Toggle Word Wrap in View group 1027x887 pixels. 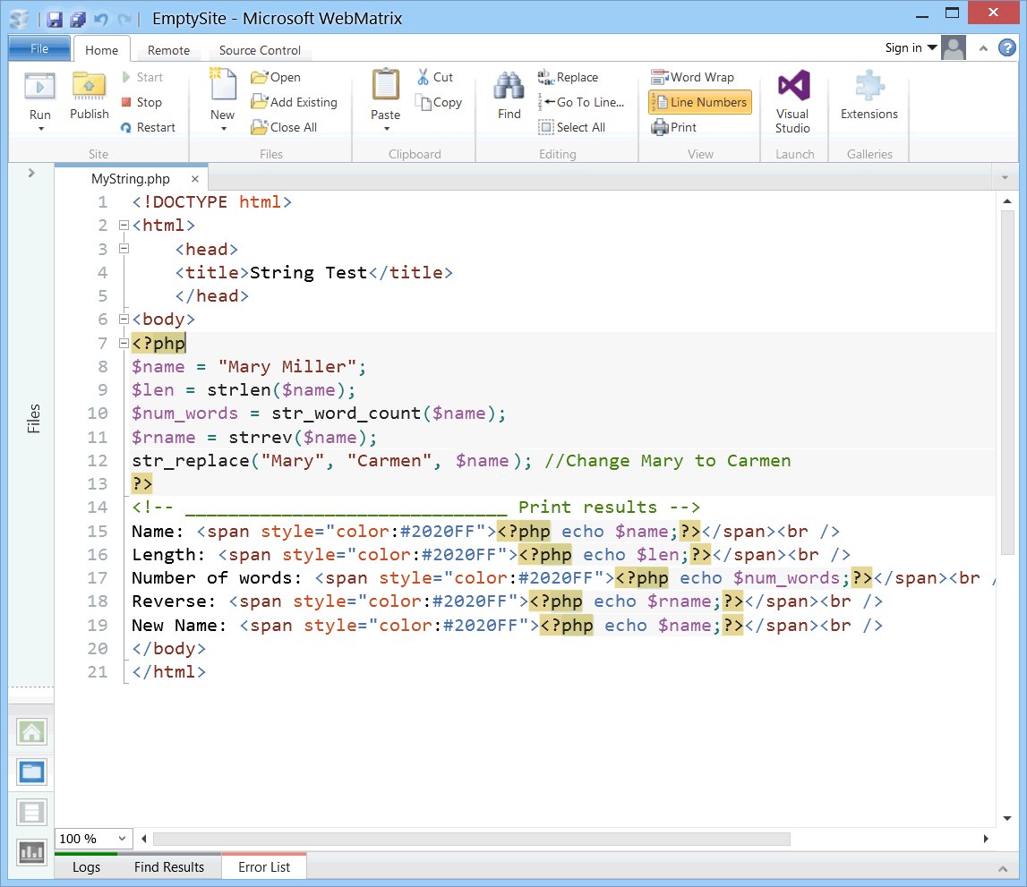click(x=692, y=77)
